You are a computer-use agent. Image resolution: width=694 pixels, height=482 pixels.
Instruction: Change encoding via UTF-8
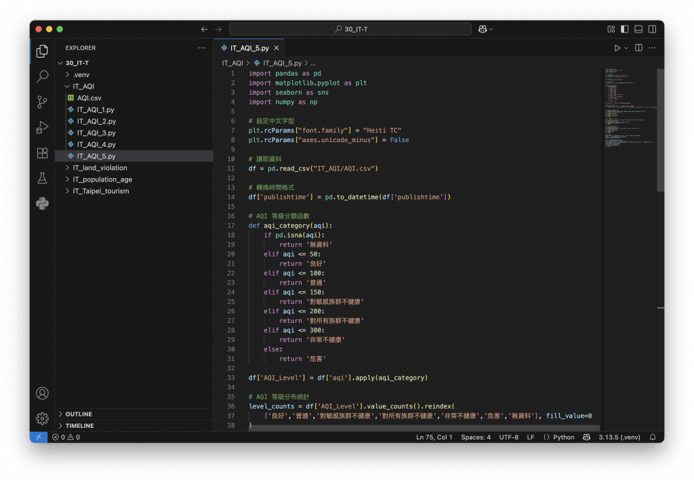(508, 437)
